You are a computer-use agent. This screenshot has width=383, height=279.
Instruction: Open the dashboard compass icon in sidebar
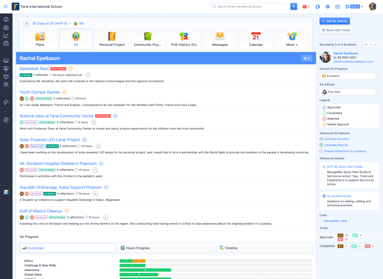coord(6,19)
